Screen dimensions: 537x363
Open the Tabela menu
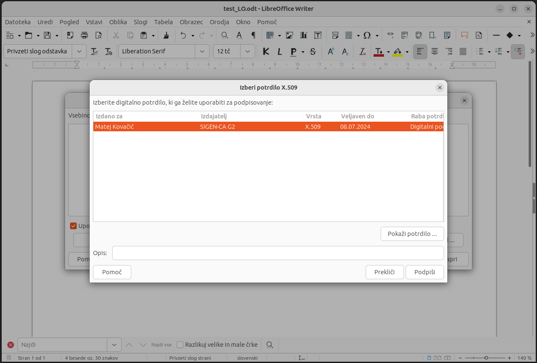pyautogui.click(x=163, y=22)
